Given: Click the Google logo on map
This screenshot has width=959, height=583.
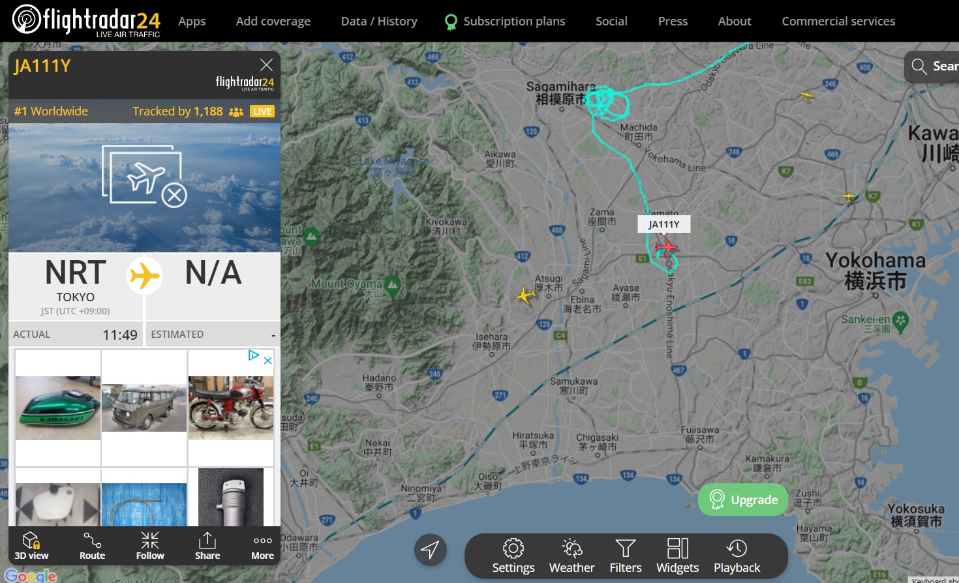Looking at the screenshot, I should tap(31, 576).
